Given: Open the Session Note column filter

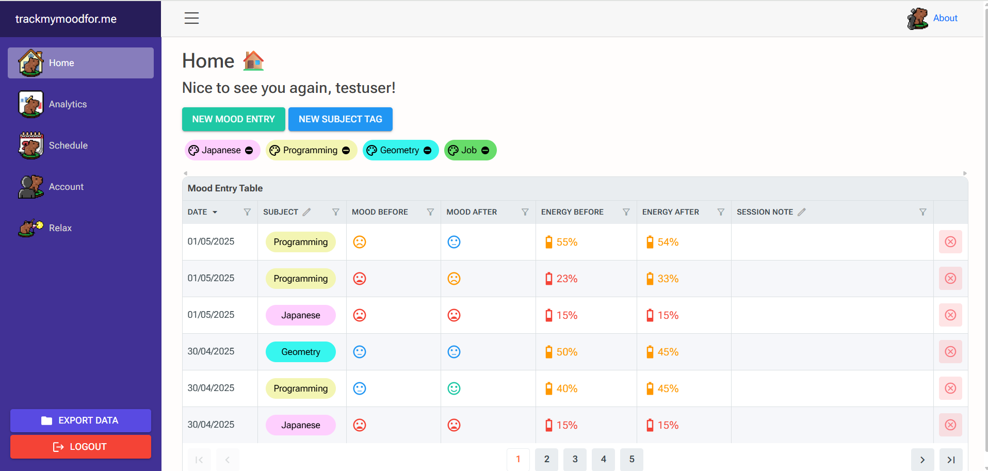Looking at the screenshot, I should [923, 212].
